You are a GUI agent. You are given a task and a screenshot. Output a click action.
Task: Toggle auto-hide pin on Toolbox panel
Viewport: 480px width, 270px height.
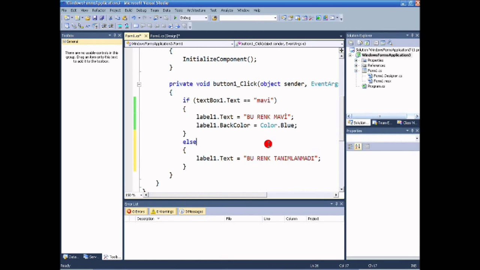click(x=115, y=36)
